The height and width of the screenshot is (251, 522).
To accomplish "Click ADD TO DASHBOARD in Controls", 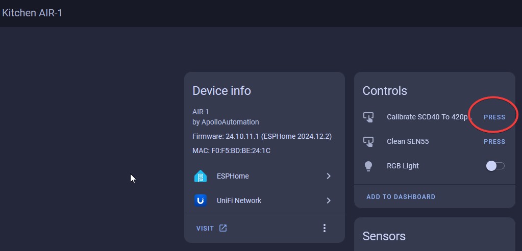I will click(x=401, y=196).
